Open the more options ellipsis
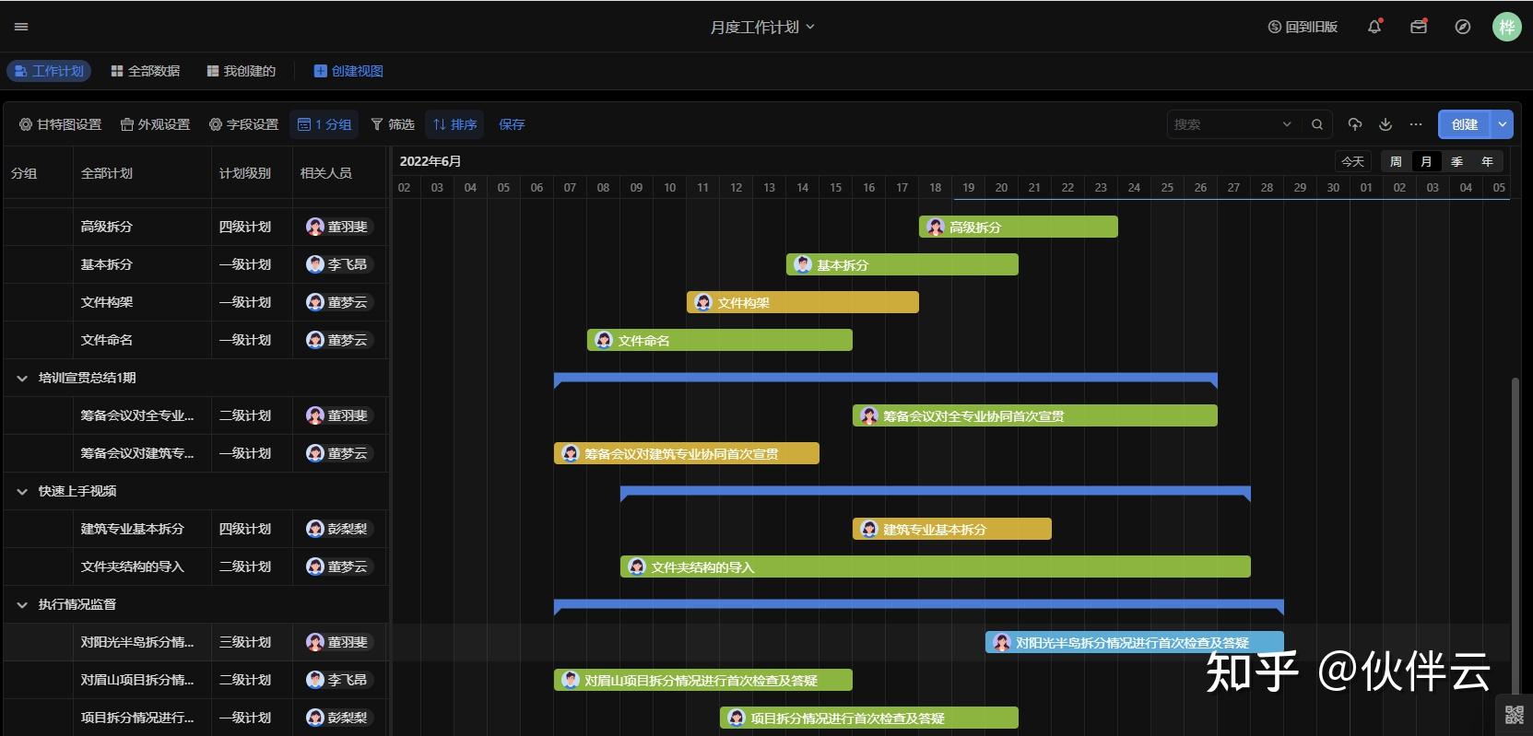The height and width of the screenshot is (736, 1533). (x=1416, y=124)
